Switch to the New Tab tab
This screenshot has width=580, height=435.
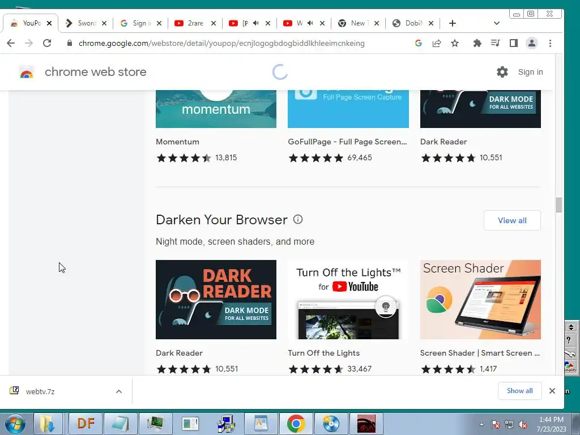coord(358,23)
